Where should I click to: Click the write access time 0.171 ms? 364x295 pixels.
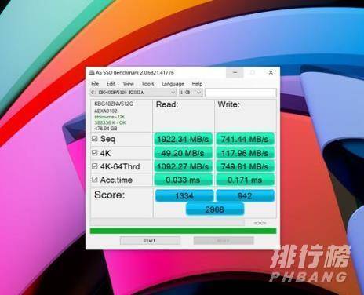click(245, 180)
